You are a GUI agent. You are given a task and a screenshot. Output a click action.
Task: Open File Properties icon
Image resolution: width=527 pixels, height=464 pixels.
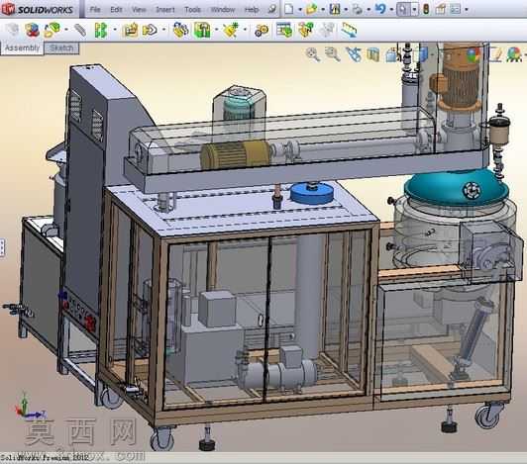click(440, 10)
